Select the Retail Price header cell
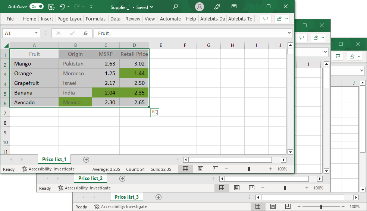The image size is (367, 211). pos(134,54)
